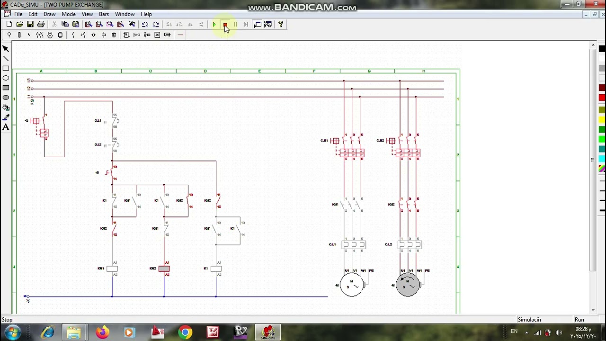606x341 pixels.
Task: Redo the last undone action
Action: pos(156,24)
